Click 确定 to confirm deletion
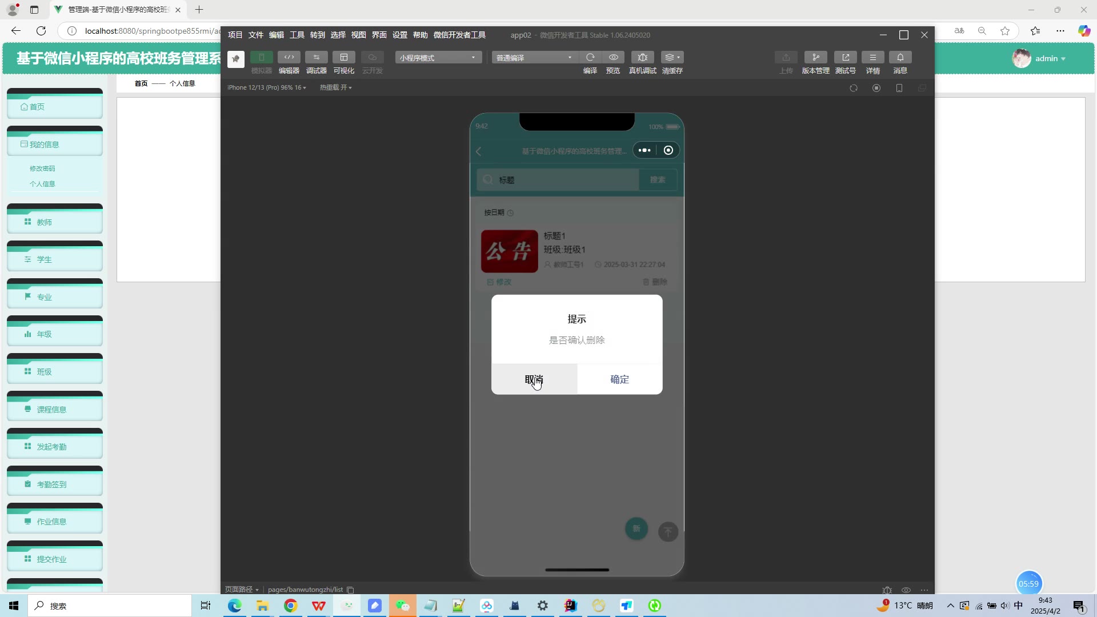This screenshot has height=617, width=1097. pyautogui.click(x=619, y=379)
